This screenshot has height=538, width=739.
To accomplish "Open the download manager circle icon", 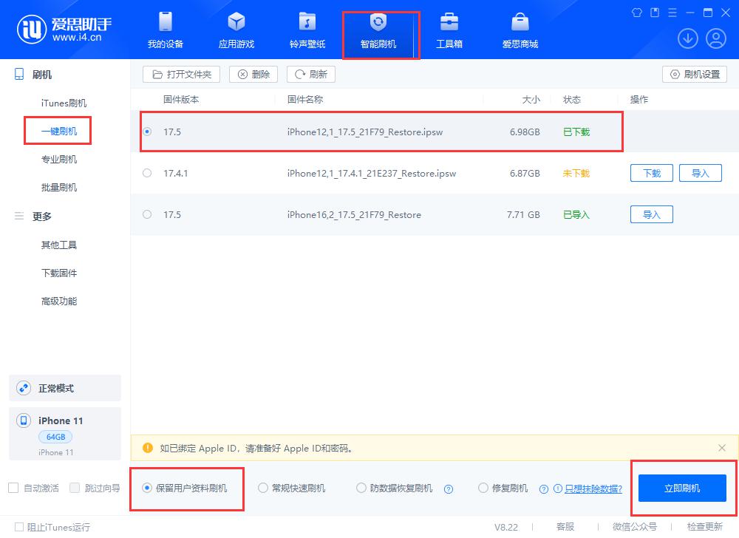I will pos(688,38).
